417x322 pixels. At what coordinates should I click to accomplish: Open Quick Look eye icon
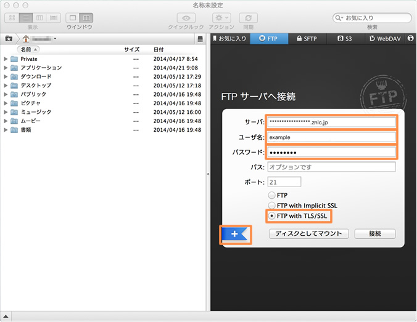point(186,18)
